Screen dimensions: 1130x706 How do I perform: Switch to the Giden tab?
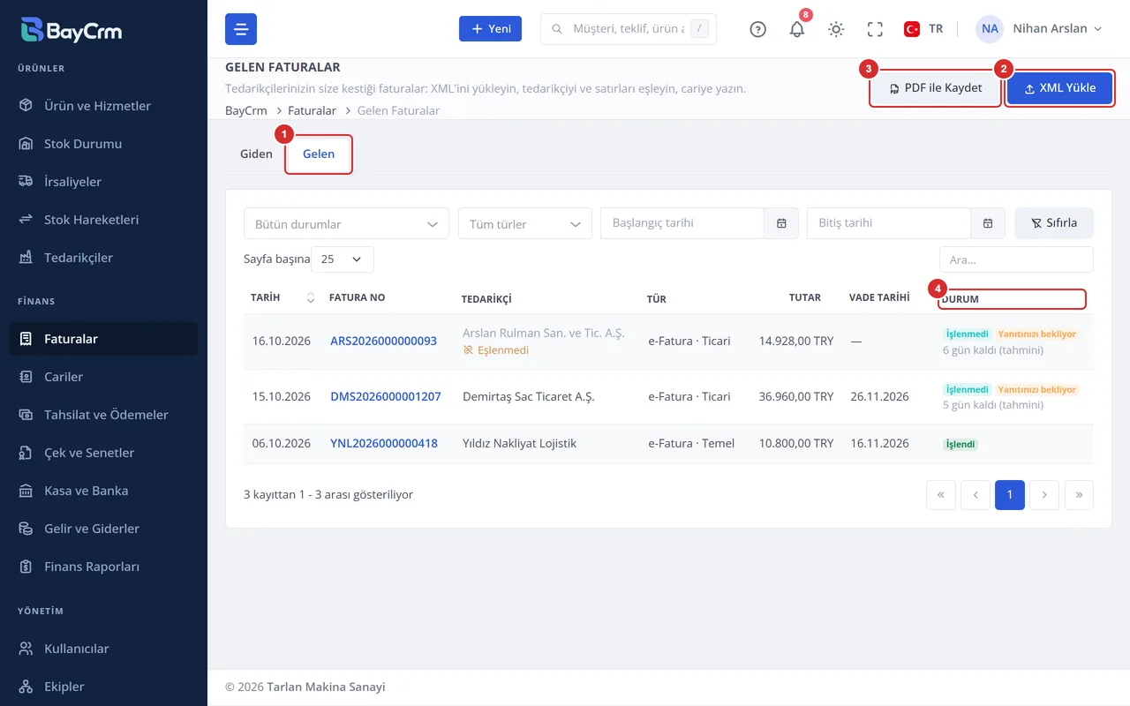point(256,154)
